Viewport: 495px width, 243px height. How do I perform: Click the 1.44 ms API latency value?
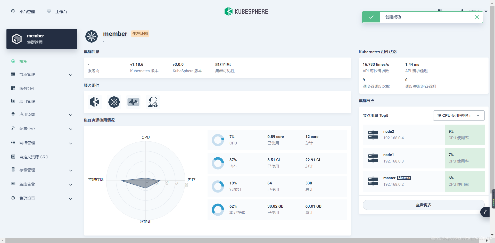(412, 64)
